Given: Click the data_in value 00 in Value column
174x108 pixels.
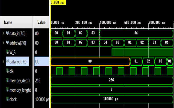Looking at the screenshot, I should click(37, 33).
